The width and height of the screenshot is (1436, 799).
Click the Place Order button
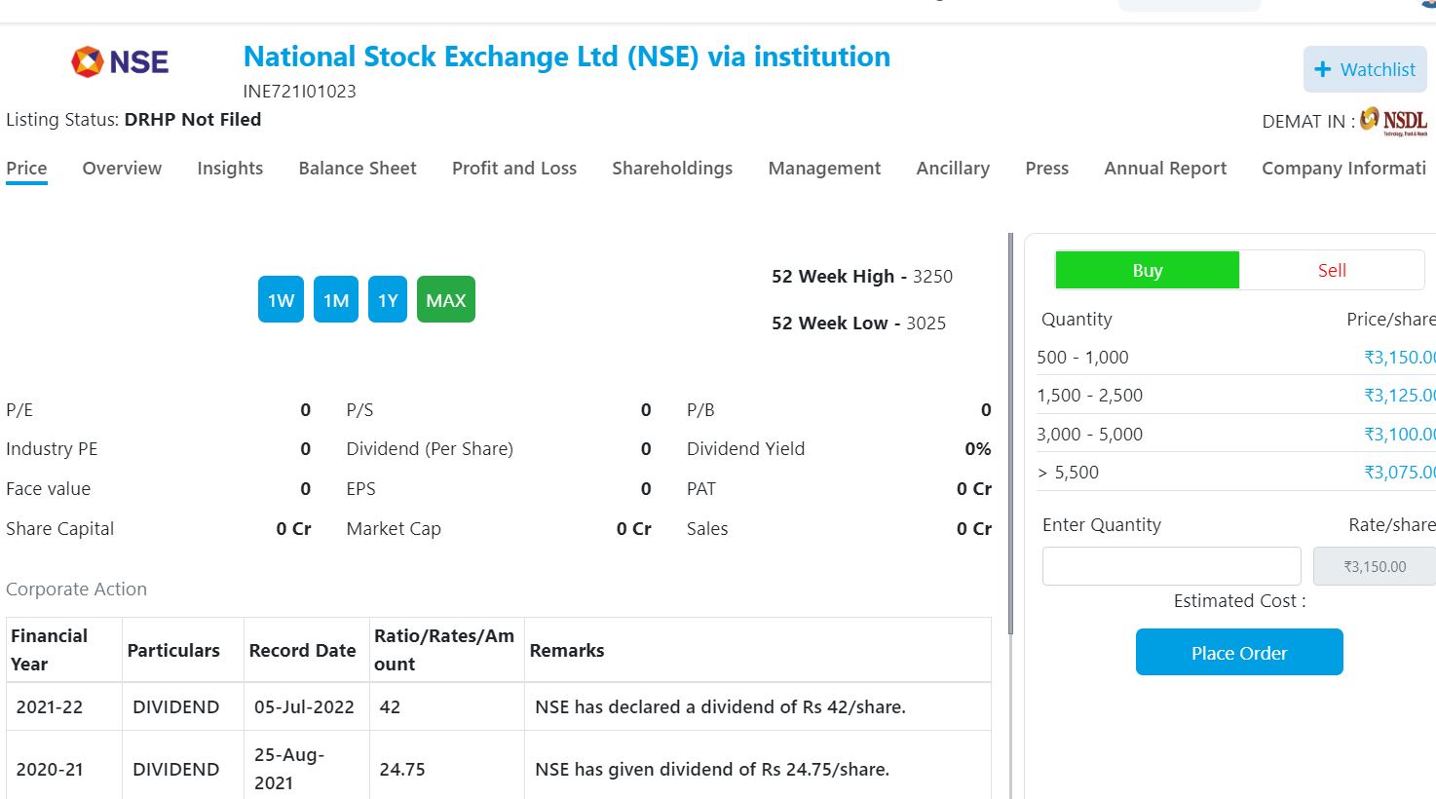[x=1239, y=652]
